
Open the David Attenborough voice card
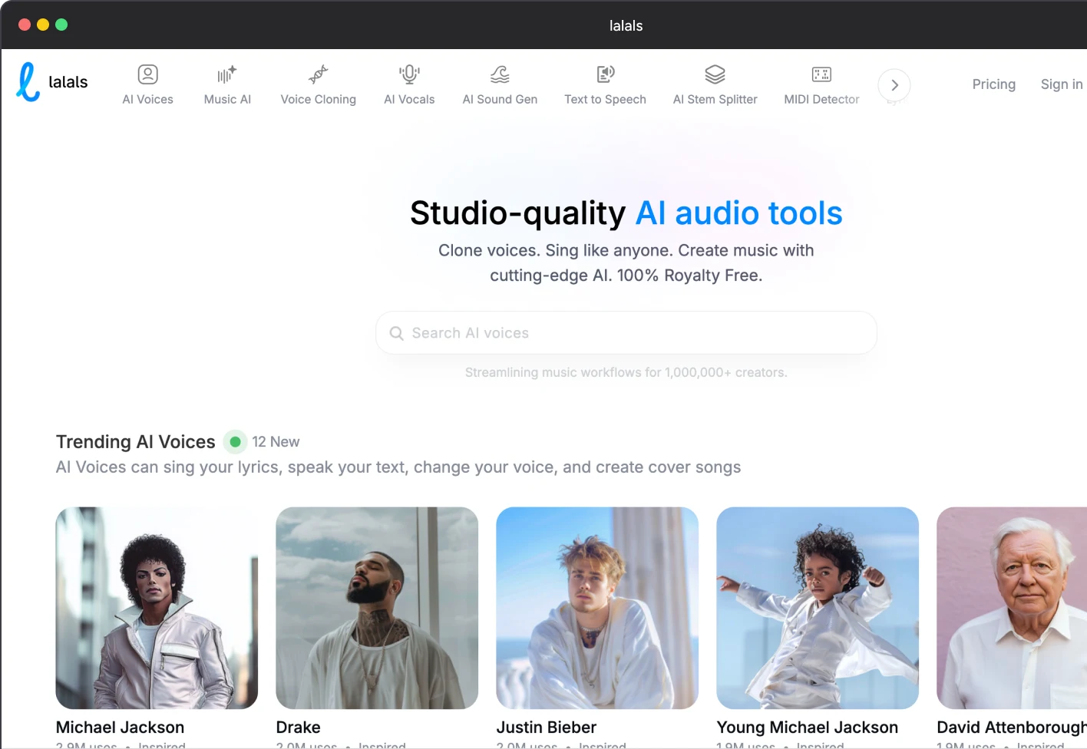tap(1012, 608)
